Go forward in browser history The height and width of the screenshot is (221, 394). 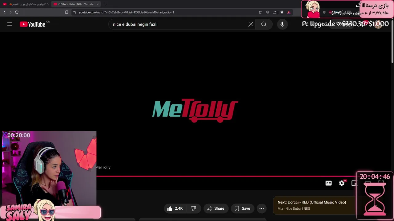pos(10,12)
